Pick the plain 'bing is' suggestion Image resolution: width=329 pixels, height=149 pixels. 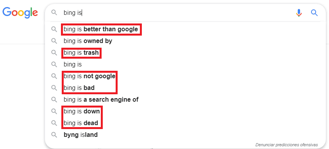click(73, 65)
